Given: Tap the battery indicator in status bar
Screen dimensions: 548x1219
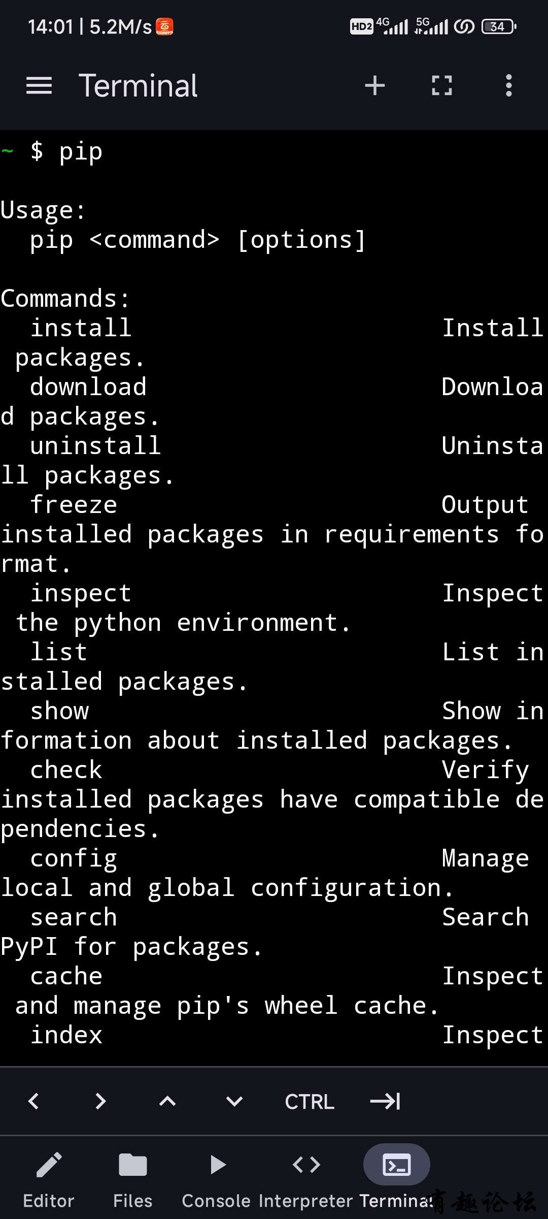Looking at the screenshot, I should point(499,26).
